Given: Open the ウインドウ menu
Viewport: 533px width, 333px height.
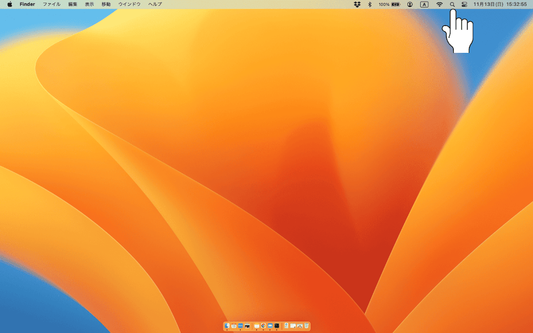Looking at the screenshot, I should pyautogui.click(x=129, y=4).
